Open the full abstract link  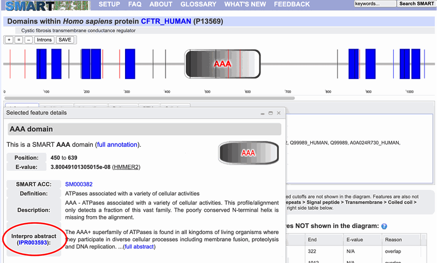tap(139, 247)
